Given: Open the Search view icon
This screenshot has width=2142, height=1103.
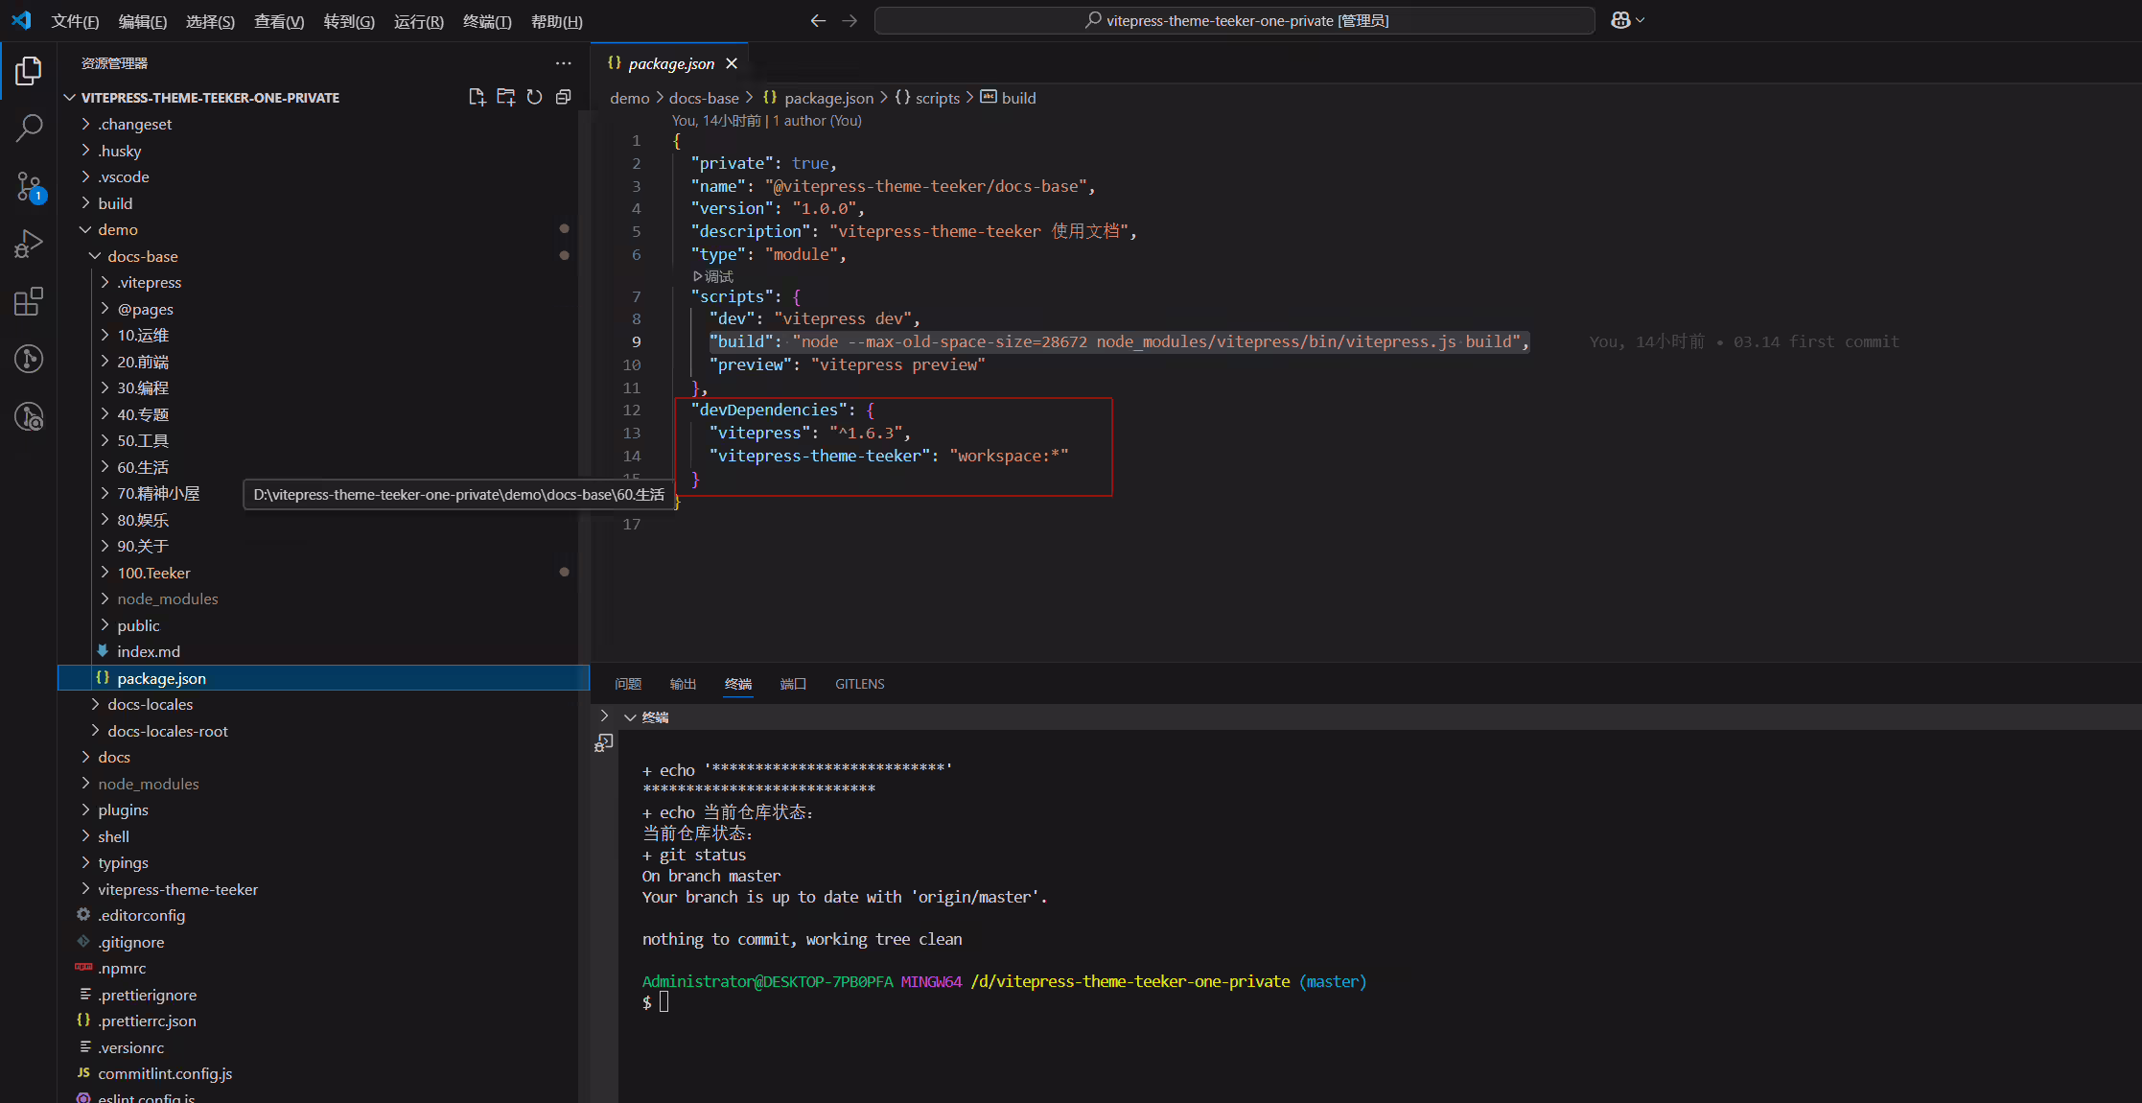Looking at the screenshot, I should pos(29,128).
